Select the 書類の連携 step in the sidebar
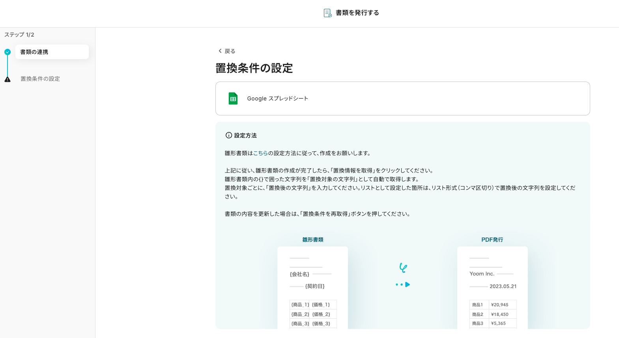619x338 pixels. (52, 52)
